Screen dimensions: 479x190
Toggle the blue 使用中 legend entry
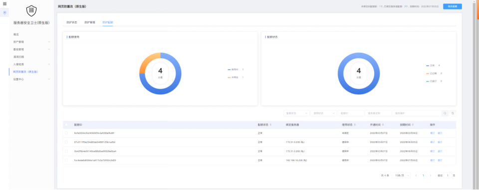(x=236, y=70)
